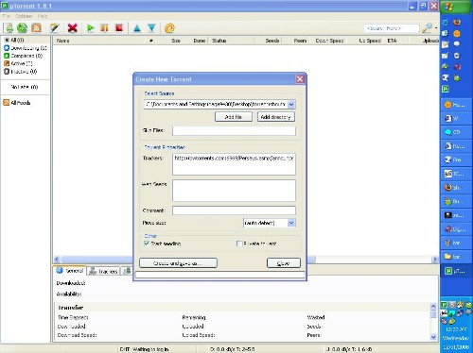
Task: Click Create and save as button
Action: 178,263
